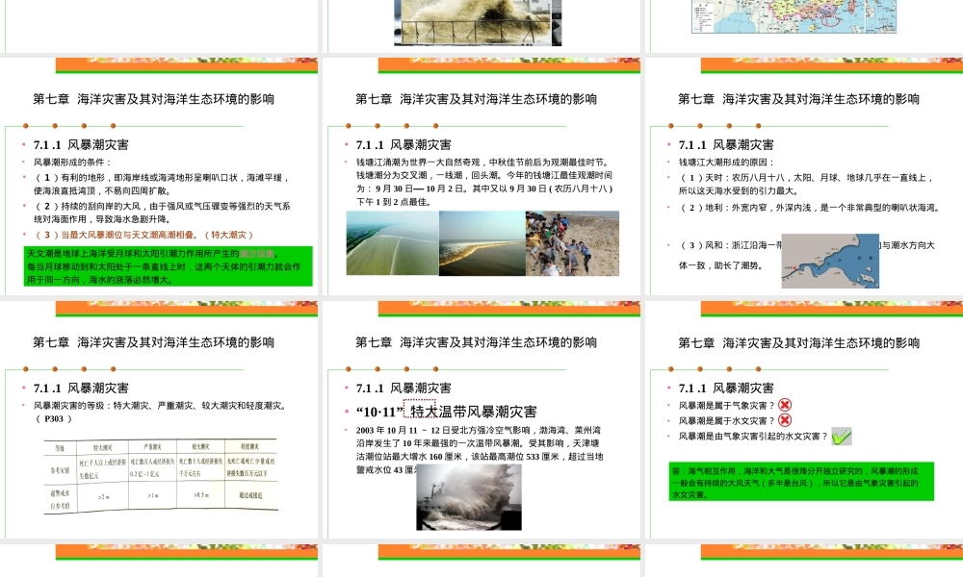Click the green 答：海气相互作用 answer box
The width and height of the screenshot is (963, 577).
coord(801,482)
